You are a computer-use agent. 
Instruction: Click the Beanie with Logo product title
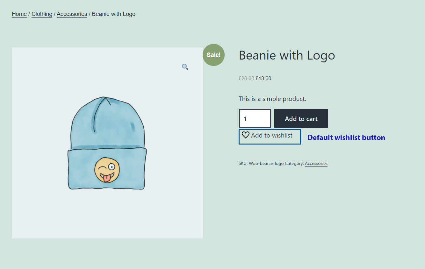(287, 55)
